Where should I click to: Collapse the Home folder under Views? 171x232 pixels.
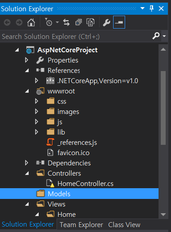coord(37,215)
